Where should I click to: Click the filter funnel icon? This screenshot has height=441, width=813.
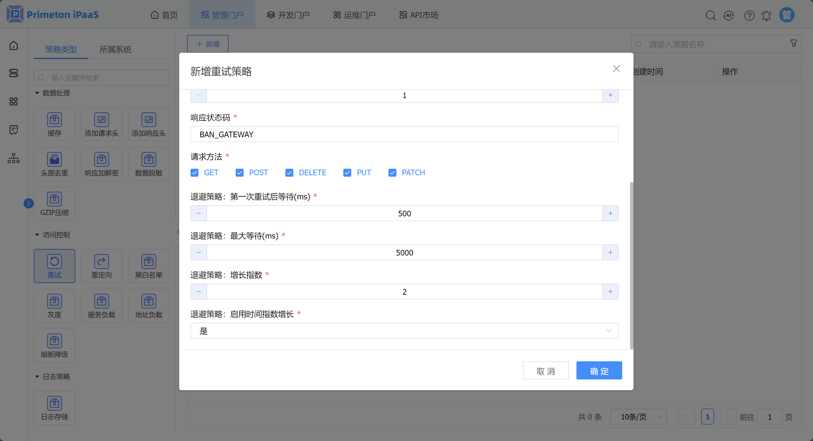coord(793,43)
